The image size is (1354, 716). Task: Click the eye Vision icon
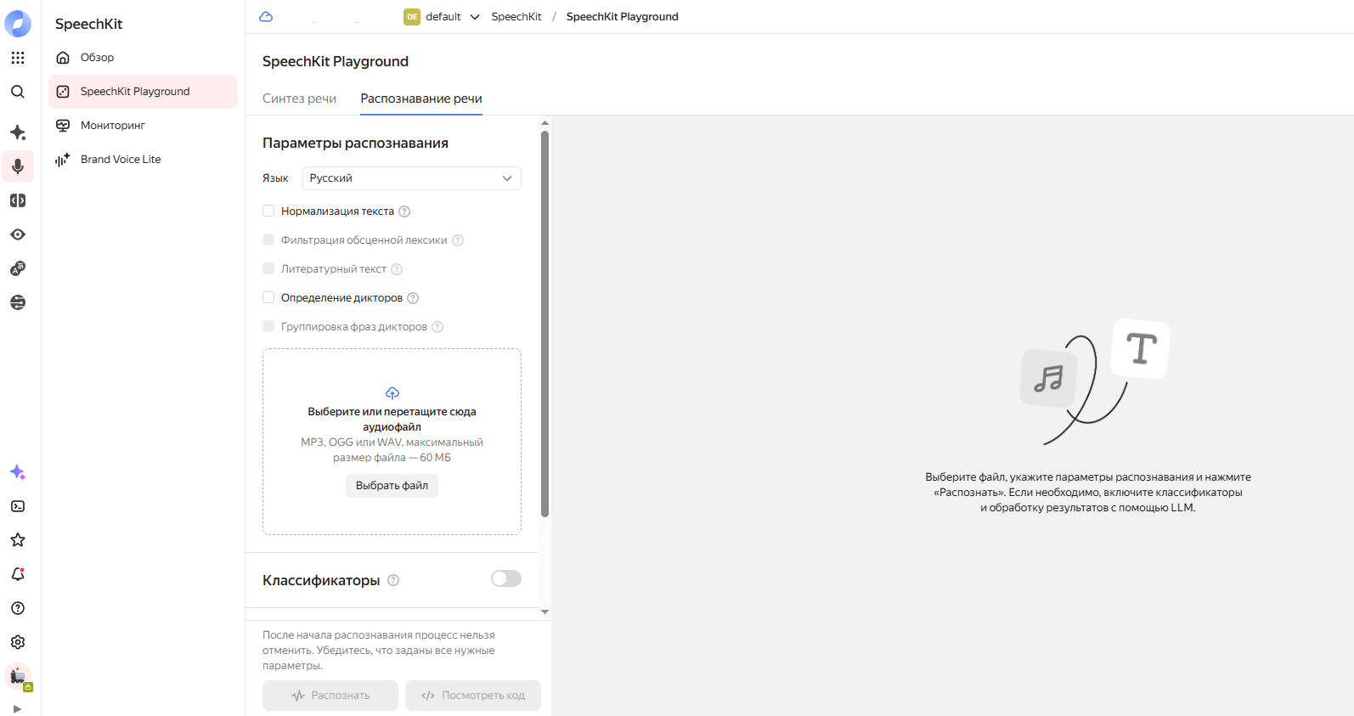click(18, 234)
